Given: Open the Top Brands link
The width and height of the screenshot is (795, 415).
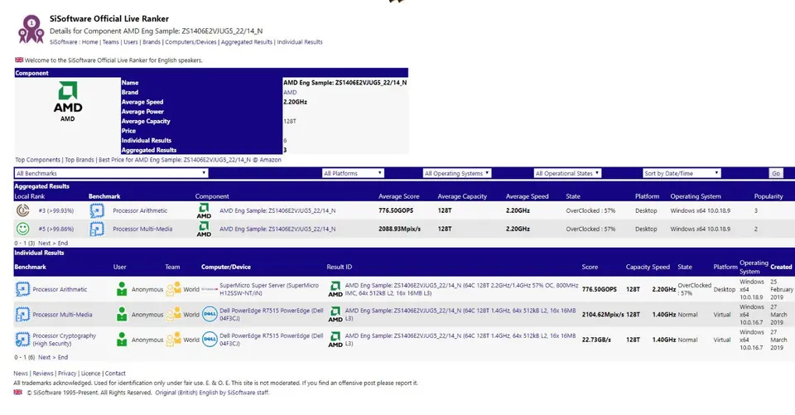Looking at the screenshot, I should click(x=79, y=159).
